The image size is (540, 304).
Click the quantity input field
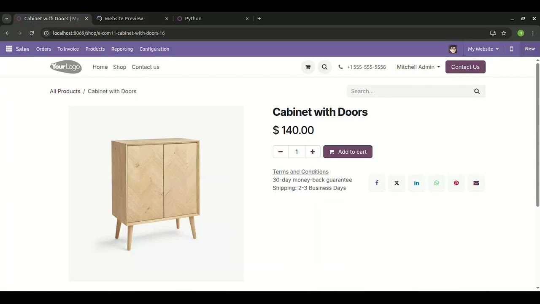[297, 152]
